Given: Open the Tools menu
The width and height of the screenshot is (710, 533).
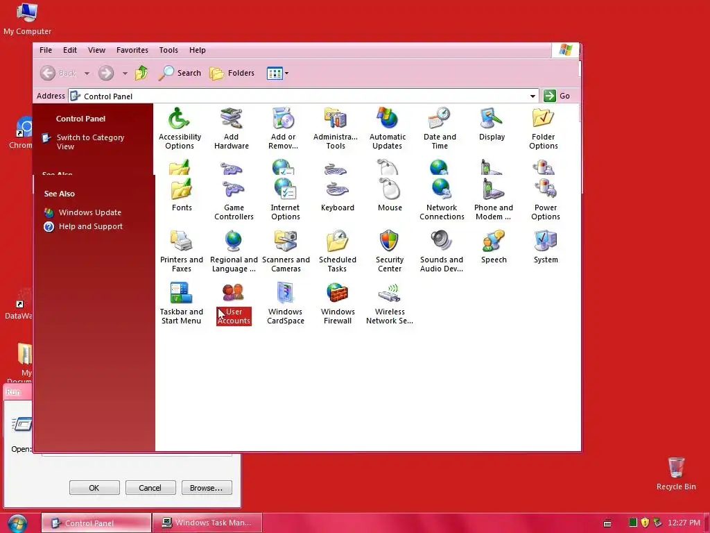Looking at the screenshot, I should (168, 50).
